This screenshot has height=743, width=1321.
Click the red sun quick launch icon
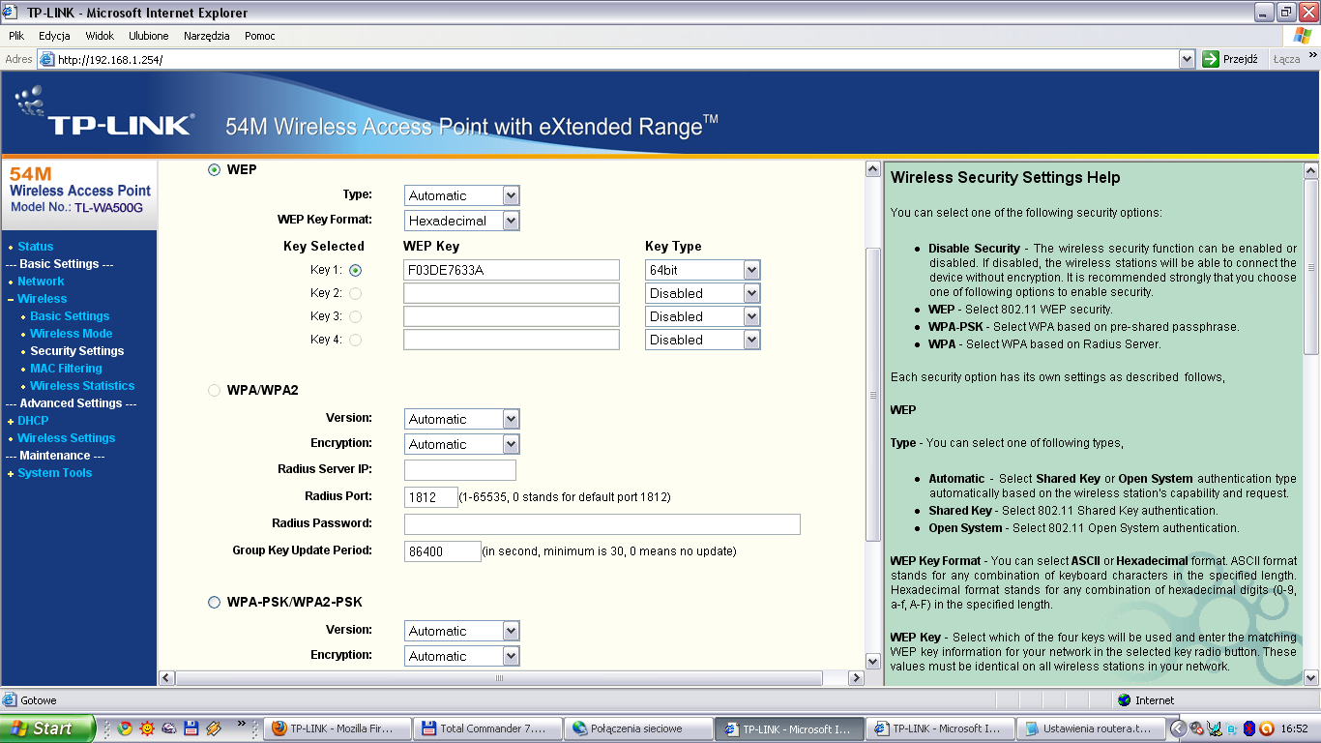(x=147, y=728)
